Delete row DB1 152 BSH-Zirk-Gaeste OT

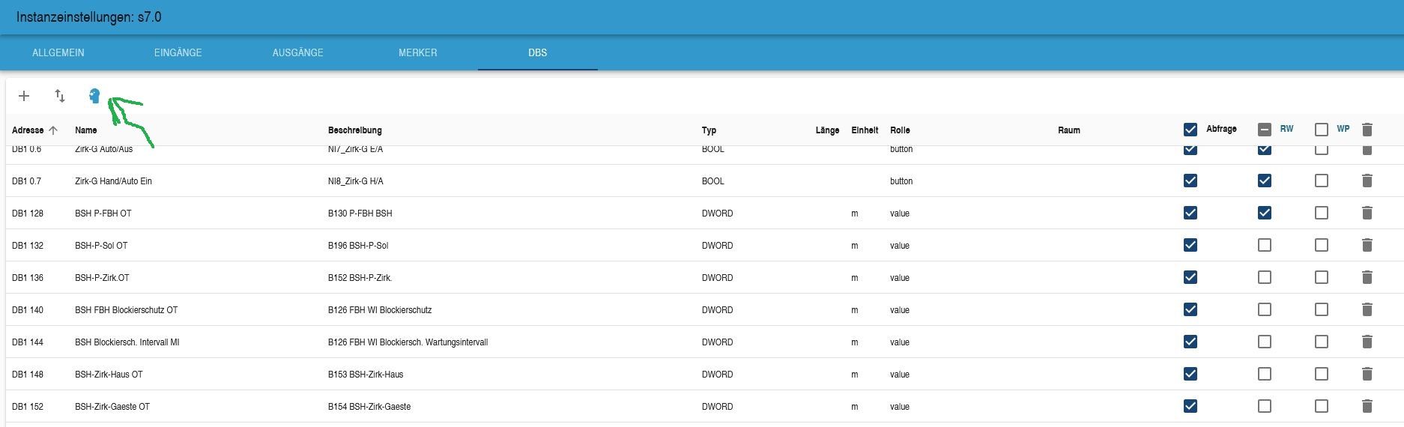1367,406
